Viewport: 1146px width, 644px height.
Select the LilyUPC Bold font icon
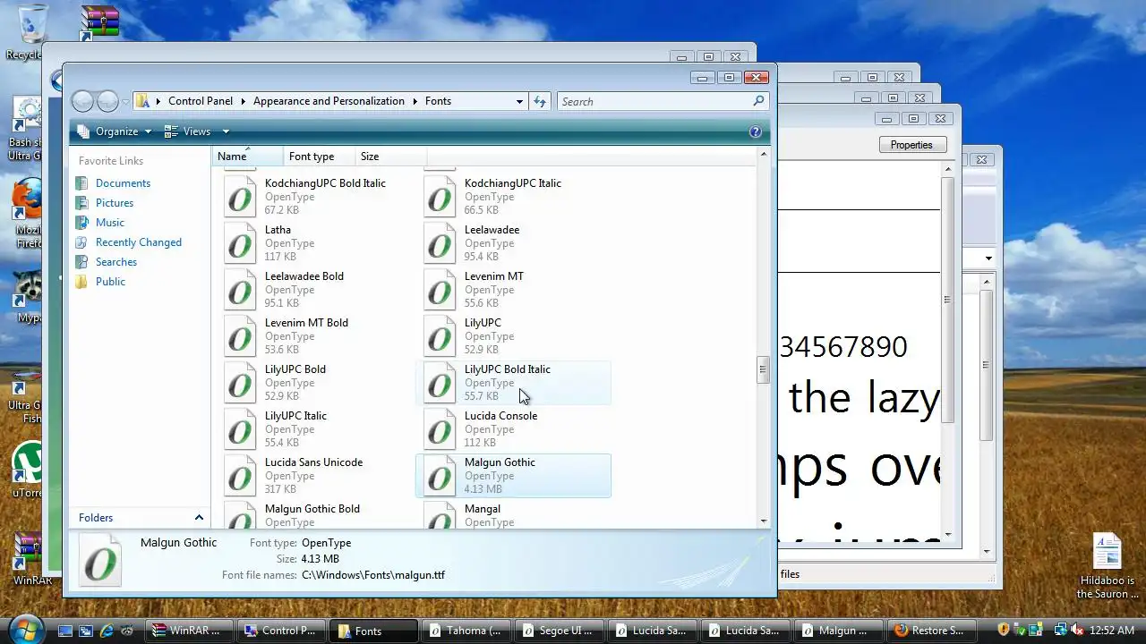point(240,383)
